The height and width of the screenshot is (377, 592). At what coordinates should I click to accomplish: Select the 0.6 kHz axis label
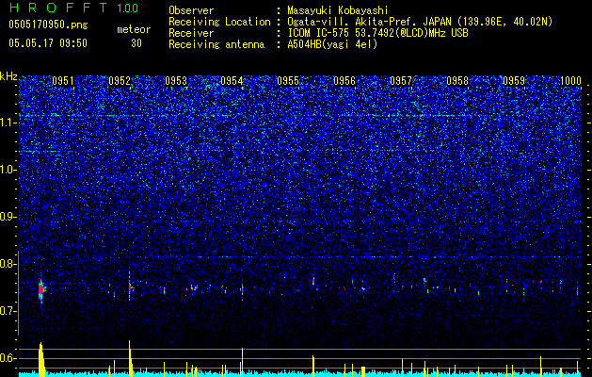click(8, 358)
